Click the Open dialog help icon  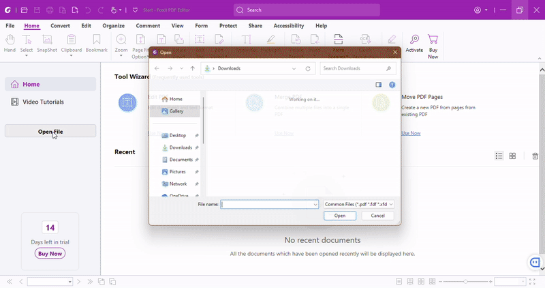(392, 85)
